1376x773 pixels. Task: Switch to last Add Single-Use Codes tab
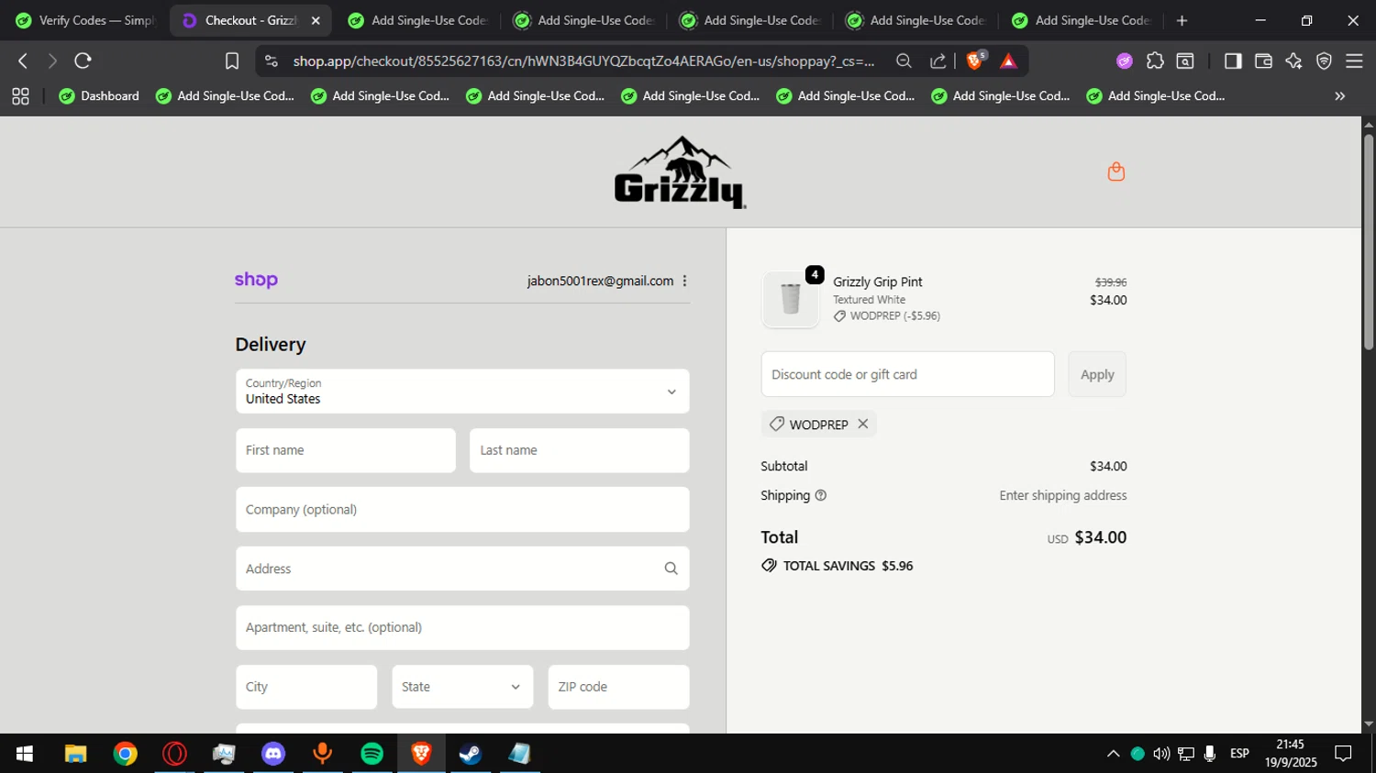[x=1082, y=20]
